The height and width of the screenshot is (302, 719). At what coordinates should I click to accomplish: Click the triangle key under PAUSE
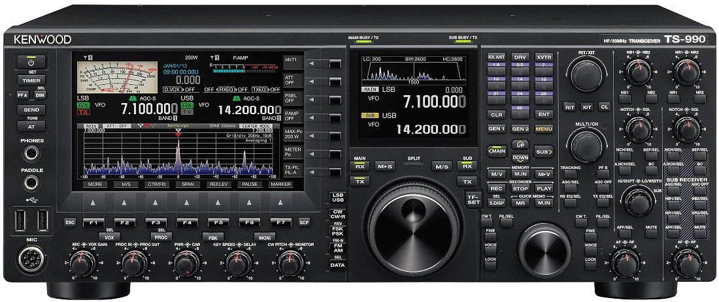click(x=249, y=202)
